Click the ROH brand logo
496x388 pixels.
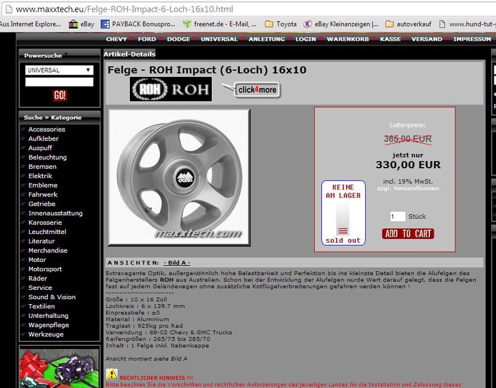pos(171,89)
